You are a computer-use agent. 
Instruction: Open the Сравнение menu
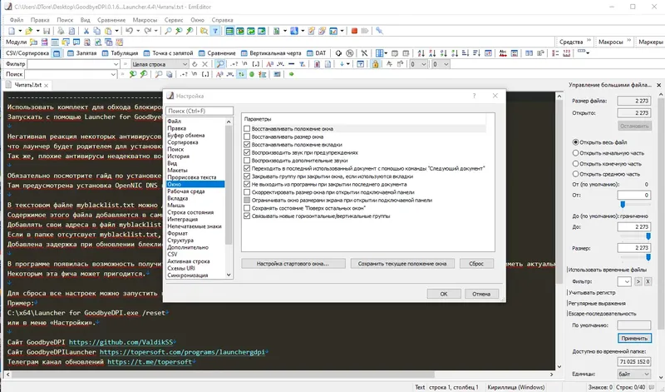[x=111, y=20]
